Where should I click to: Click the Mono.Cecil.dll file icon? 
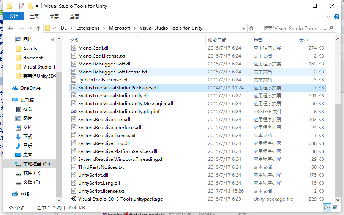[x=74, y=48]
